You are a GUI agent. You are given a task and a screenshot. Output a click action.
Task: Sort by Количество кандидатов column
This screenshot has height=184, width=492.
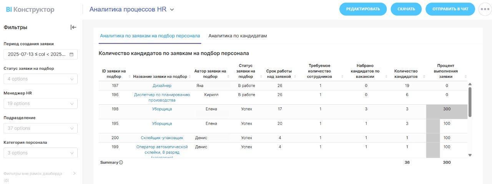pyautogui.click(x=424, y=77)
